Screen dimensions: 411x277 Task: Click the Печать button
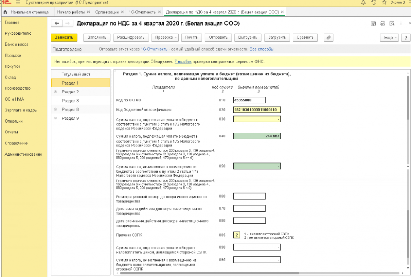coord(191,37)
